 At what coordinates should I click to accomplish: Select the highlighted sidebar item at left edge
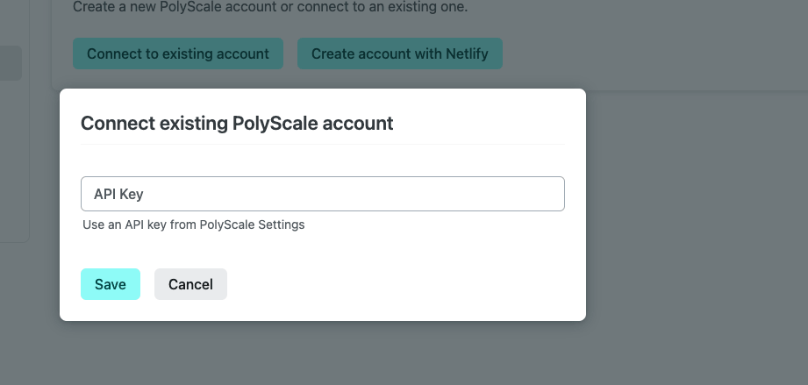[11, 63]
